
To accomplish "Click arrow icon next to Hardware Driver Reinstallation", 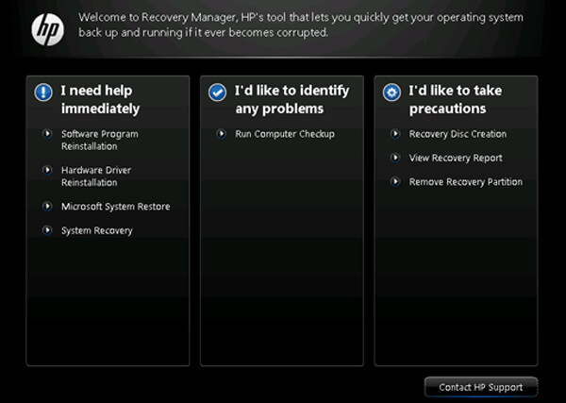I will (47, 170).
